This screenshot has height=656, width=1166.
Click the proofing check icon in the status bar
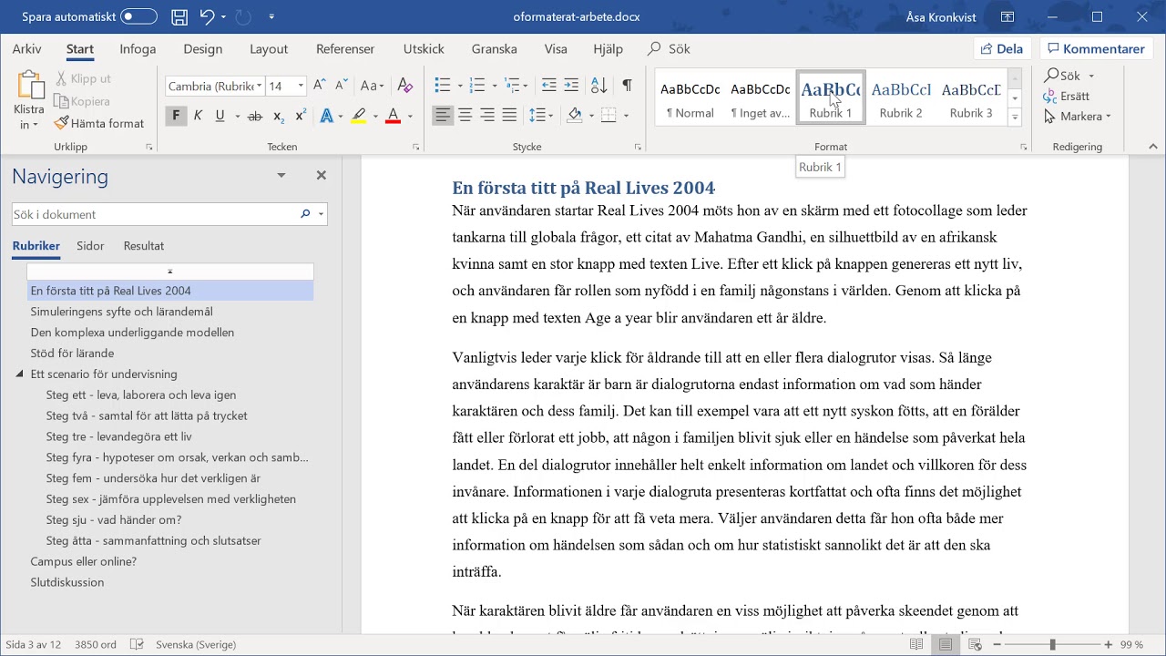pyautogui.click(x=137, y=644)
